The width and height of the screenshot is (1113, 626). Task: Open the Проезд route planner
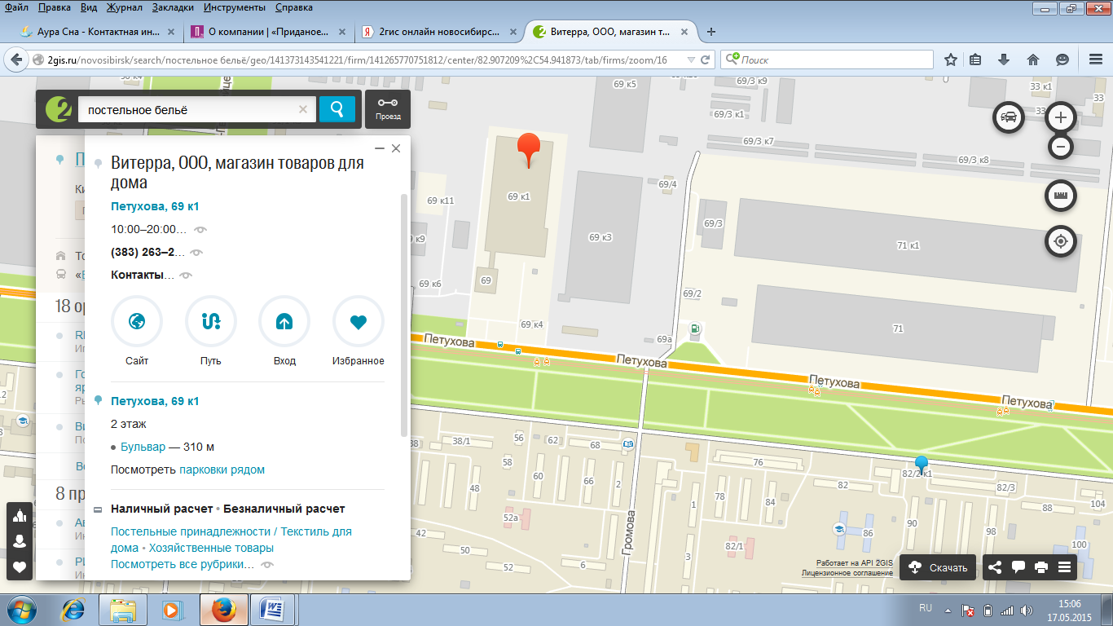click(388, 109)
